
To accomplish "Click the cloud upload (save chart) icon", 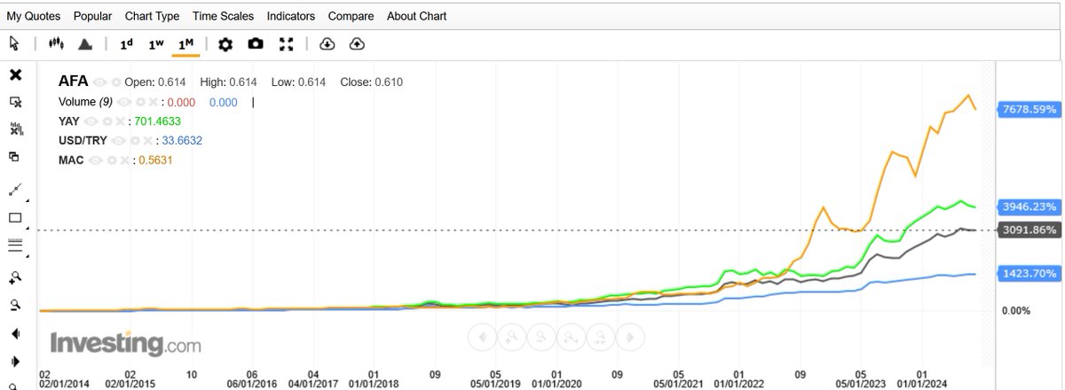I will (357, 43).
